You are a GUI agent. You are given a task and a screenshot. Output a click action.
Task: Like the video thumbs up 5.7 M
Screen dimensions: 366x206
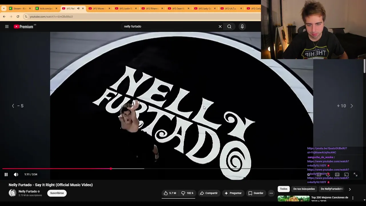170,193
